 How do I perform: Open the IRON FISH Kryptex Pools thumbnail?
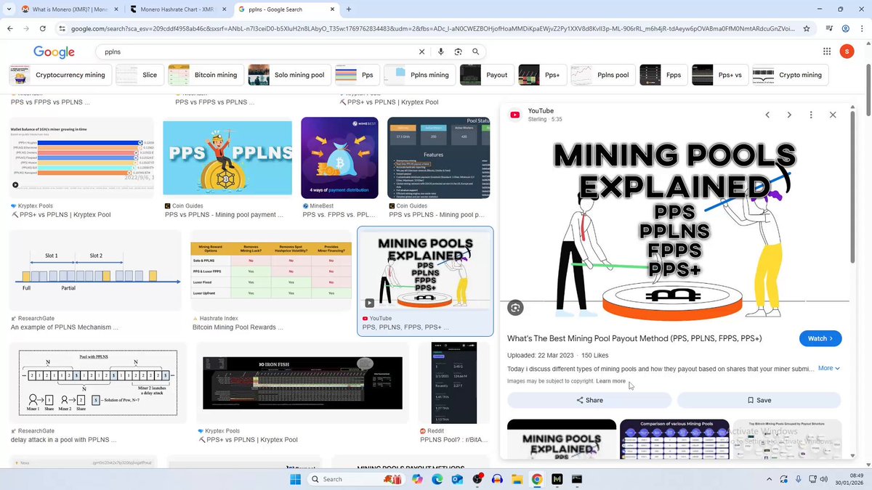coord(302,383)
